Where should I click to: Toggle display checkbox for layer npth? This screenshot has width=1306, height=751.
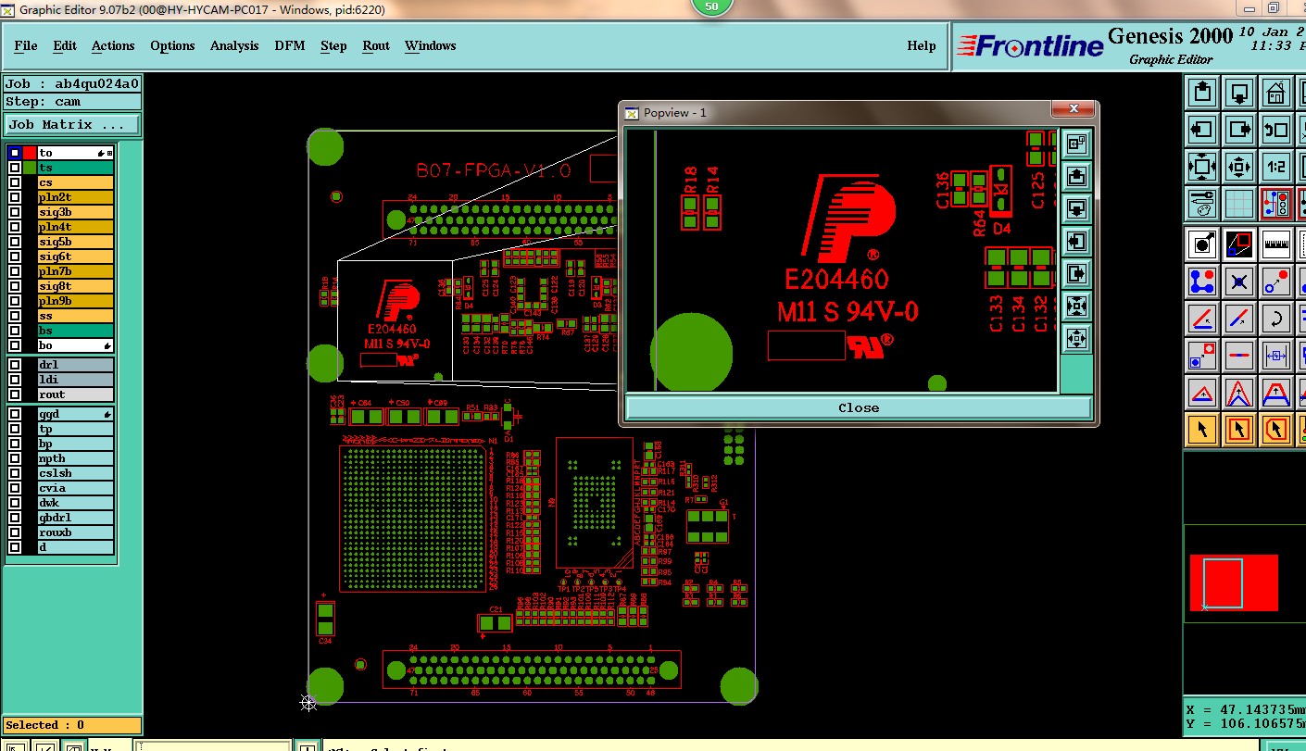(14, 458)
